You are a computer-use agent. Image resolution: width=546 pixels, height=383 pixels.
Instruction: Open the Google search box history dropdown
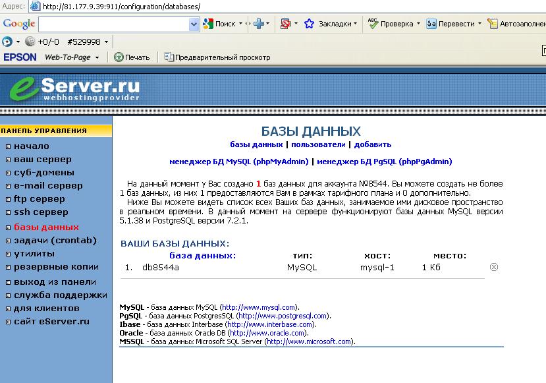pyautogui.click(x=194, y=24)
